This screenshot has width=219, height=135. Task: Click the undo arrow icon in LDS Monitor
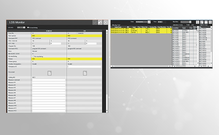(100, 22)
